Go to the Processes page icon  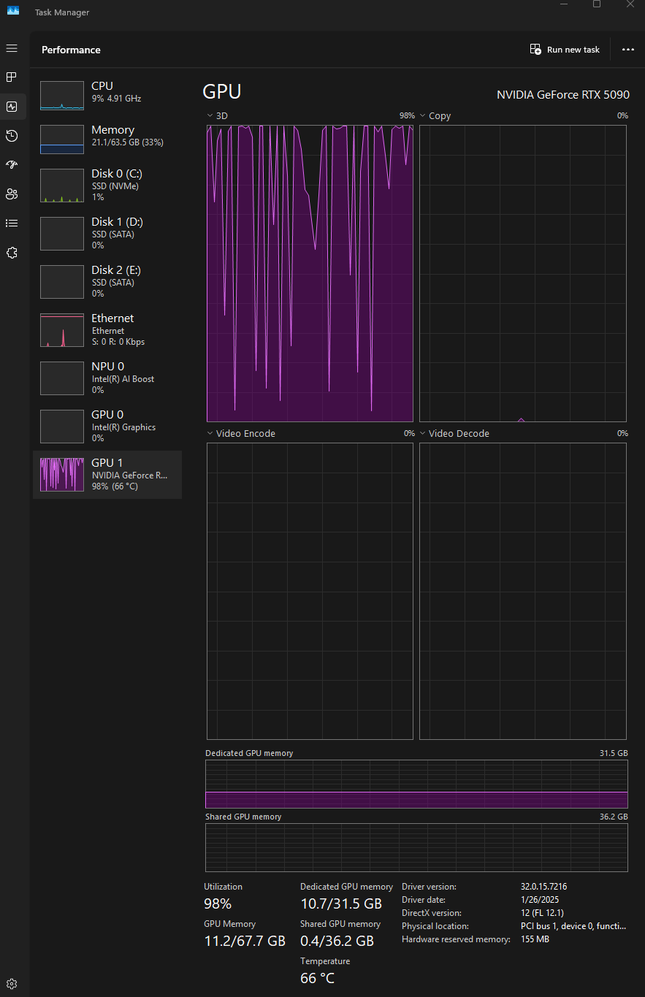pyautogui.click(x=12, y=77)
